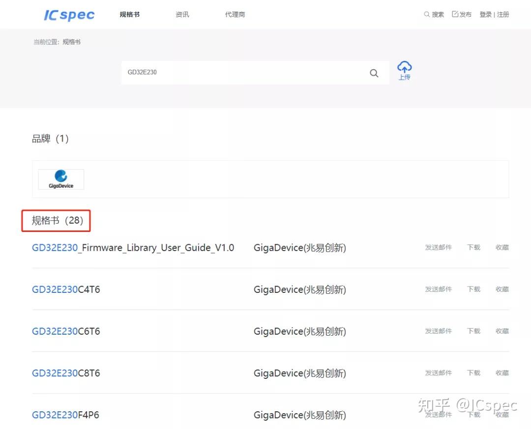Open the 登录 login link
The width and height of the screenshot is (531, 429).
[485, 14]
